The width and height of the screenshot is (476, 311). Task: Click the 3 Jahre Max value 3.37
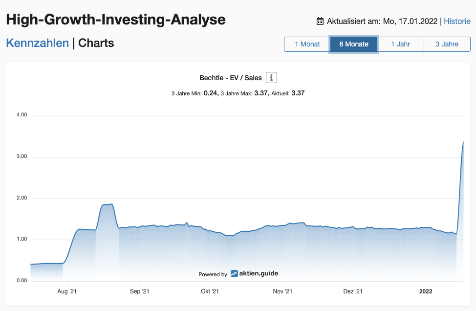click(261, 93)
